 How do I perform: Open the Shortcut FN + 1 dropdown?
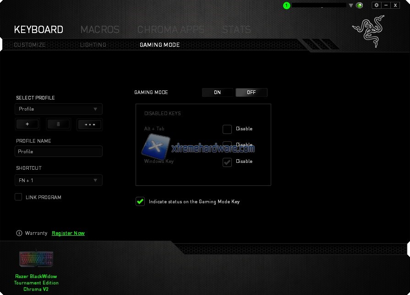[58, 180]
